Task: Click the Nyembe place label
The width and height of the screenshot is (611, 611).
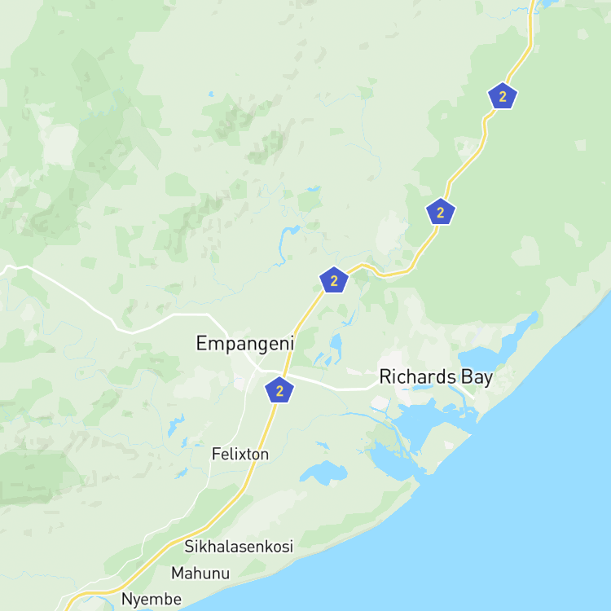Action: pyautogui.click(x=152, y=599)
